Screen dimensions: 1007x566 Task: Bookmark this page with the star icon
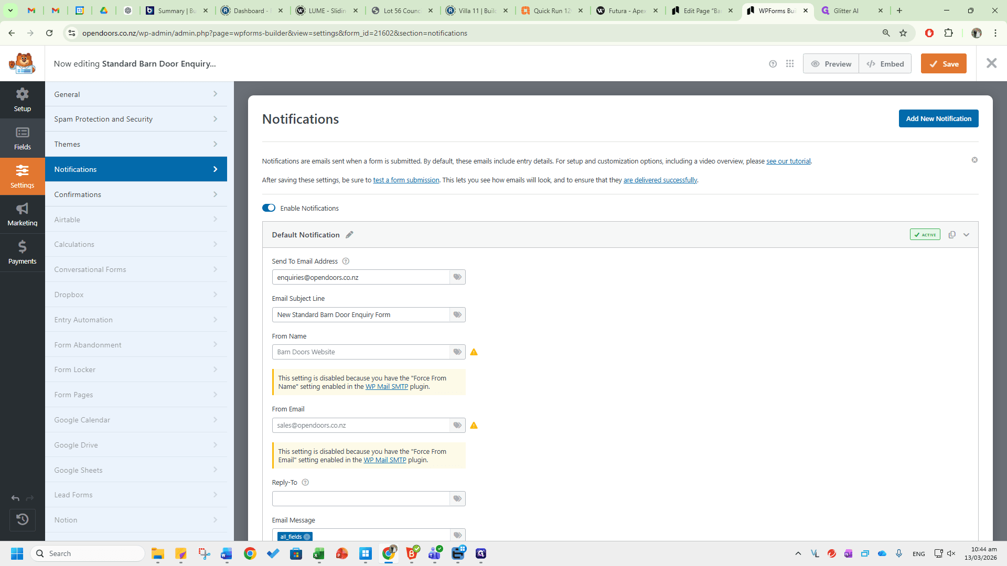903,33
